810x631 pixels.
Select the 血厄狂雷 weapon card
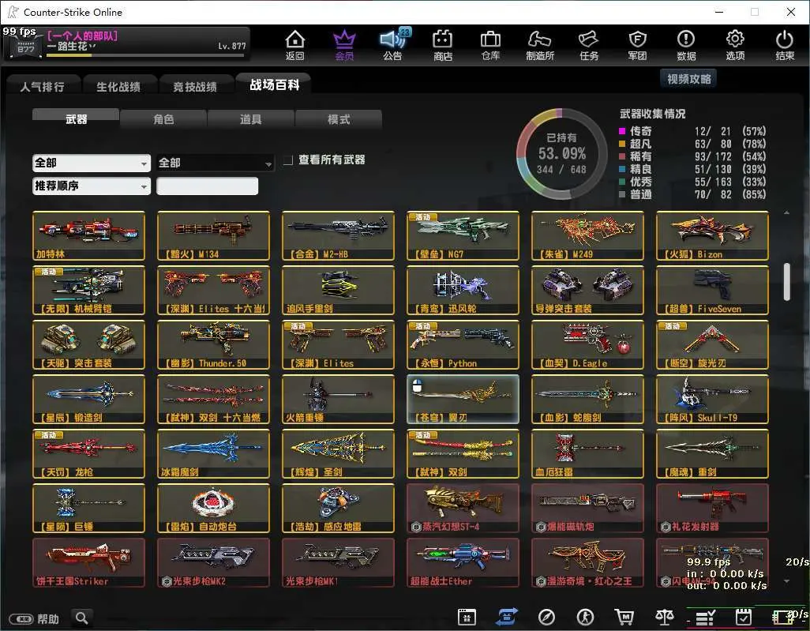588,454
